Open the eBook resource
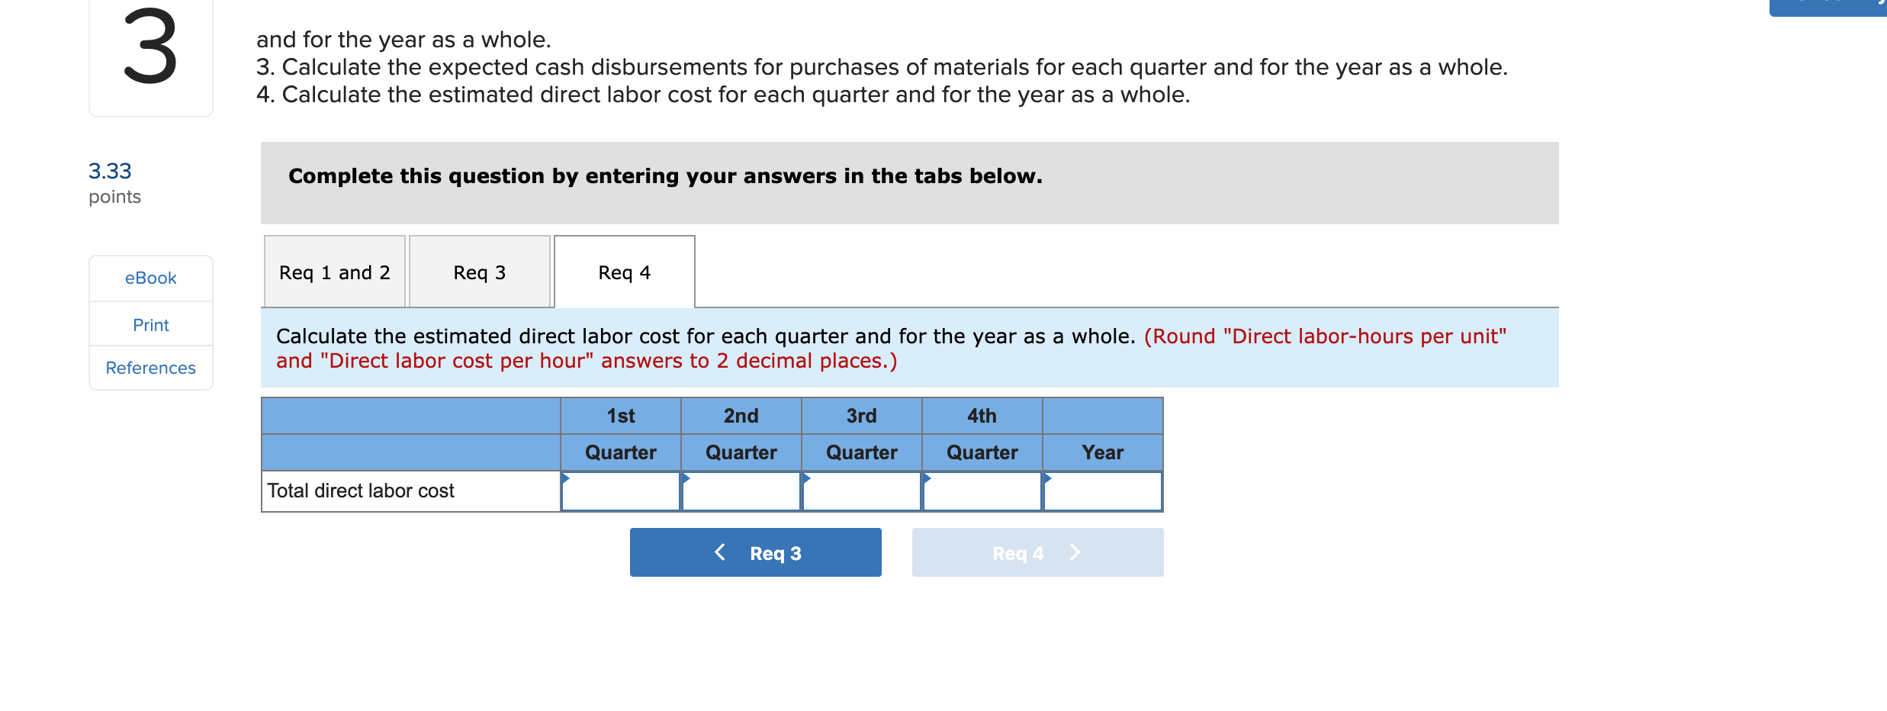 click(150, 278)
